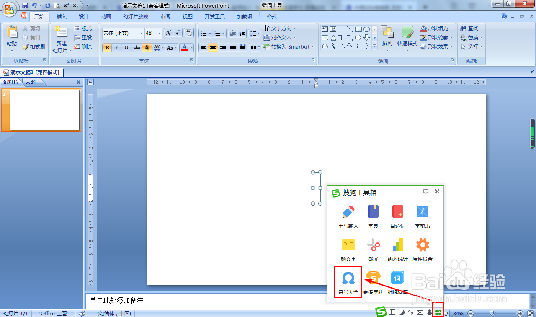The width and height of the screenshot is (536, 317).
Task: Click the zoom in plus button
Action: tap(520, 313)
